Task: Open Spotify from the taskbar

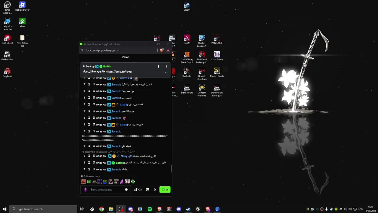Action: click(x=150, y=209)
